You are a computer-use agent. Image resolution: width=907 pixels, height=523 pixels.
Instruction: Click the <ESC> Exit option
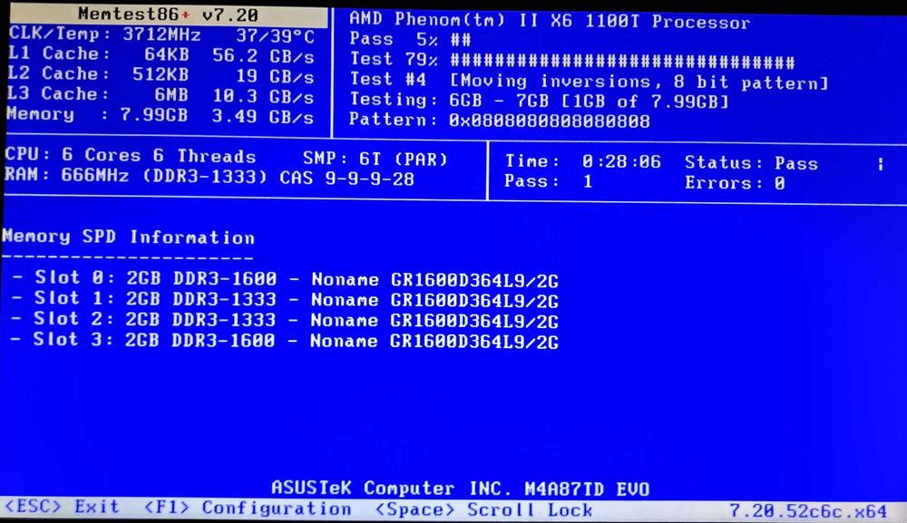[62, 507]
